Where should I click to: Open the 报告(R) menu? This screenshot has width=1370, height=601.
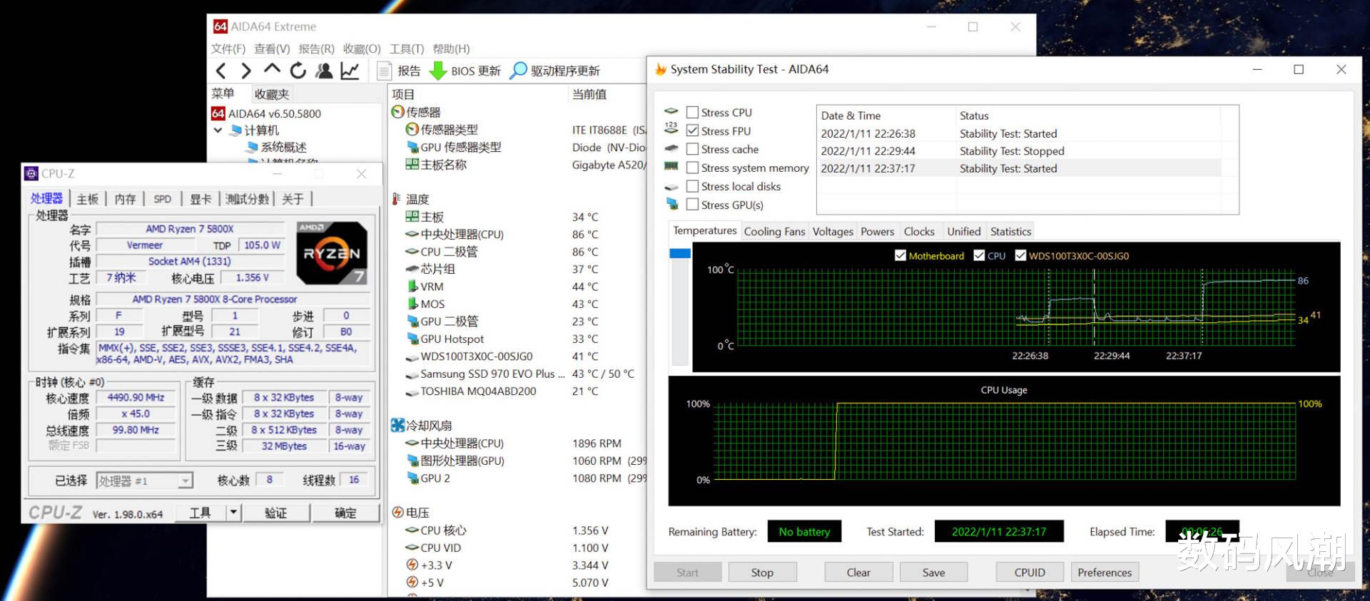coord(316,48)
